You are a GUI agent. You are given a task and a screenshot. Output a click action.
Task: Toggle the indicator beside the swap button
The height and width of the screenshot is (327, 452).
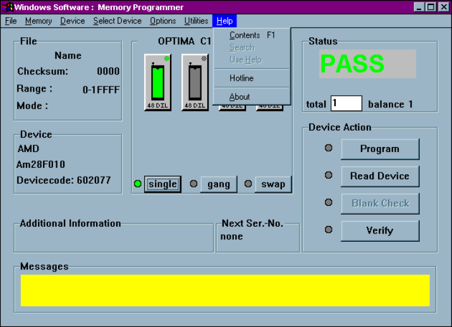(248, 184)
